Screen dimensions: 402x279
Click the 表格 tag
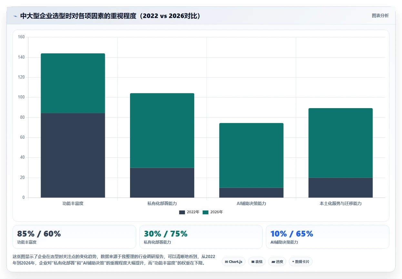pos(257,262)
